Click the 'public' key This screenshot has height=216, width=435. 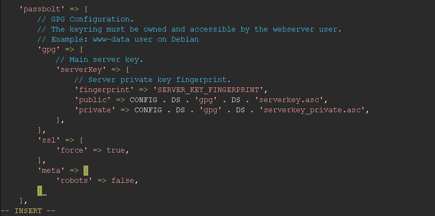click(93, 100)
